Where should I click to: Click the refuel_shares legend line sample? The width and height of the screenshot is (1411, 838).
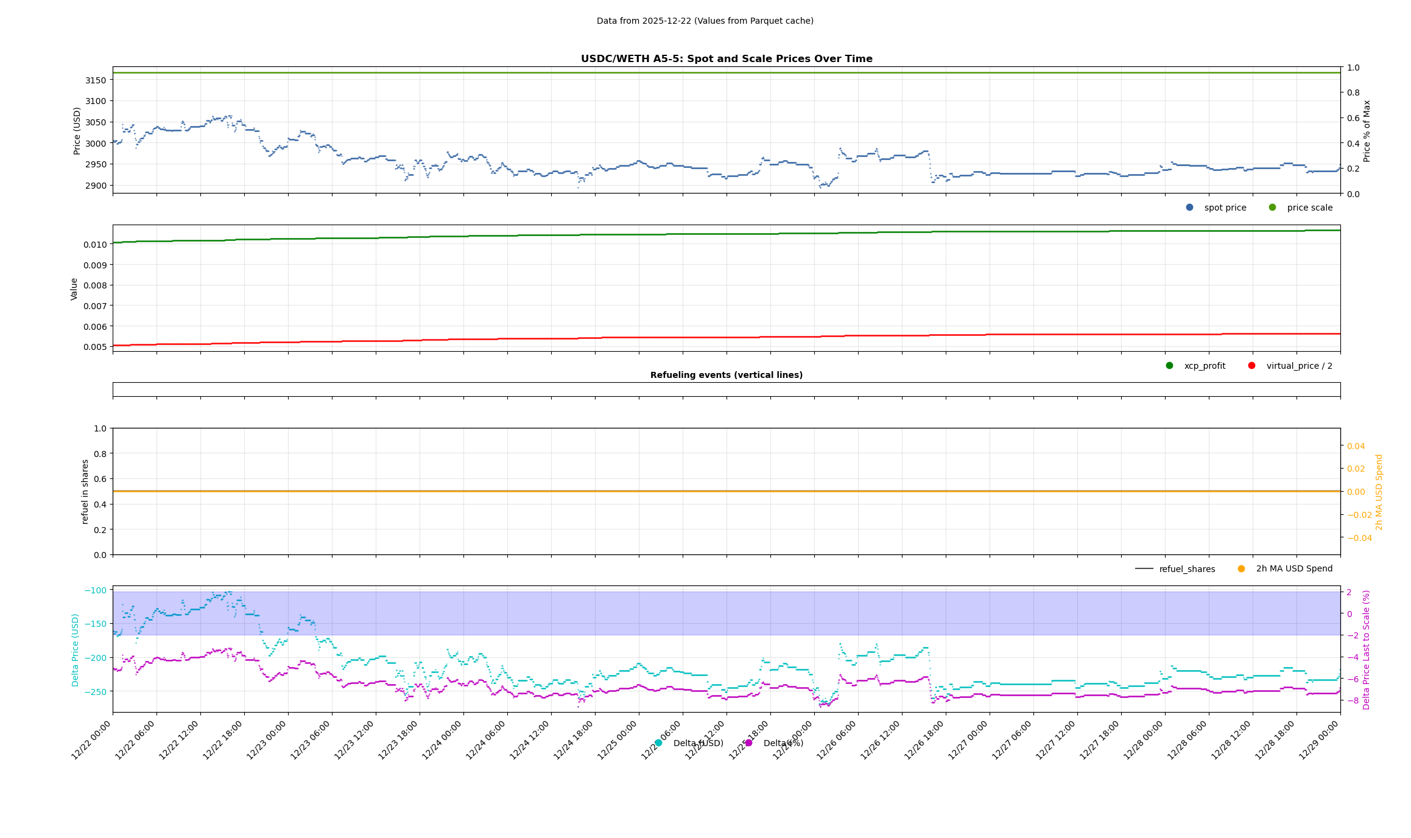coord(1144,569)
